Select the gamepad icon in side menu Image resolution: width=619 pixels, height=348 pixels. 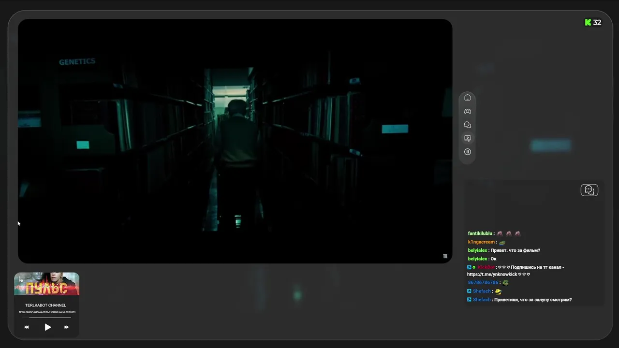click(x=467, y=111)
